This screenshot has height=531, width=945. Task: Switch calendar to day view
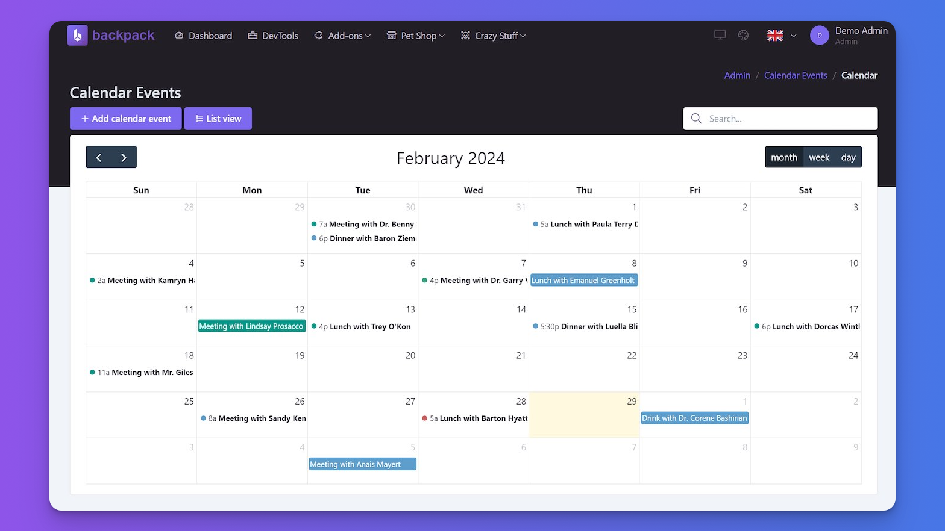pyautogui.click(x=848, y=157)
